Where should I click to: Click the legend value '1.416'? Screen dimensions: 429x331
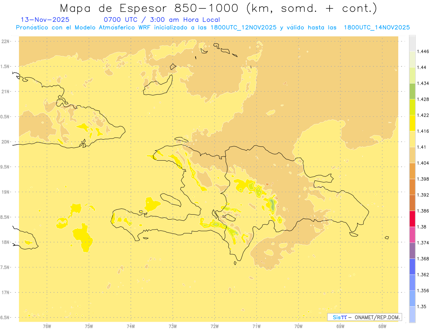pos(423,131)
